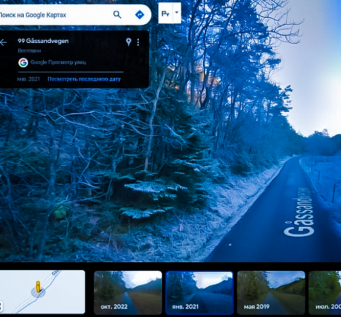Open directions via blue arrow icon

(139, 15)
